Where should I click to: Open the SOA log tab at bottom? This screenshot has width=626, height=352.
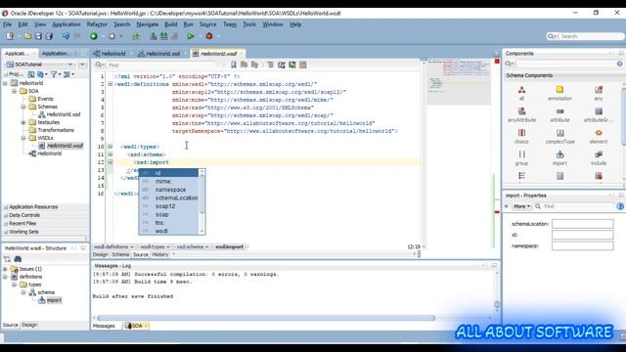pyautogui.click(x=136, y=326)
